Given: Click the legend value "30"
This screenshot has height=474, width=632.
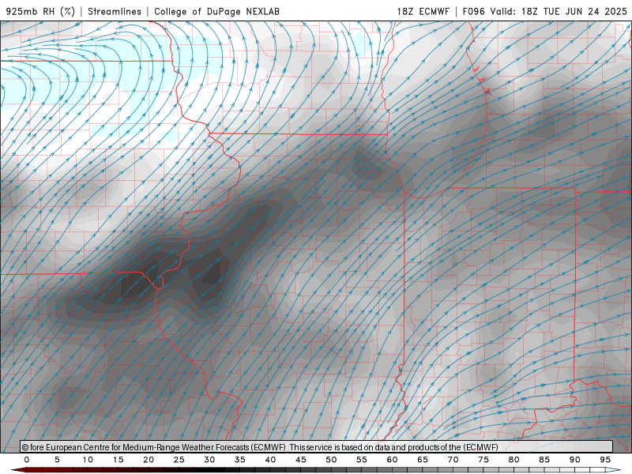Looking at the screenshot, I should point(209,460).
